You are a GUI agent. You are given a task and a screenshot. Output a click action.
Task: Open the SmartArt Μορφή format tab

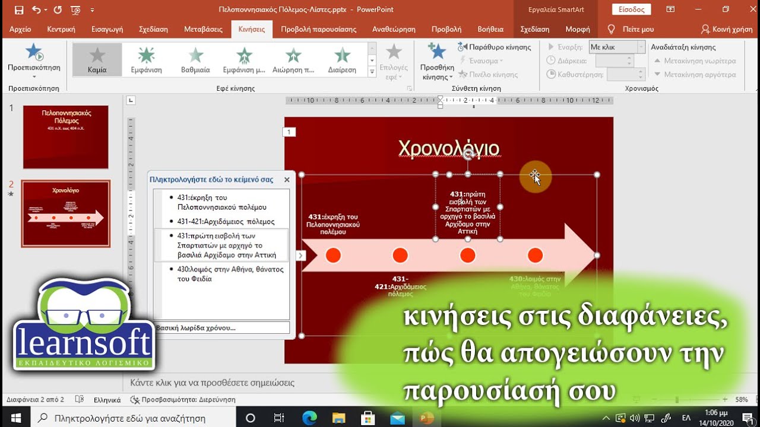(578, 29)
